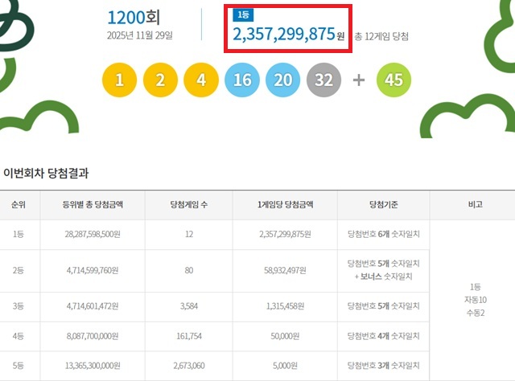Click the green bonus ball 45
Screen dimensions: 515x381
pos(393,80)
